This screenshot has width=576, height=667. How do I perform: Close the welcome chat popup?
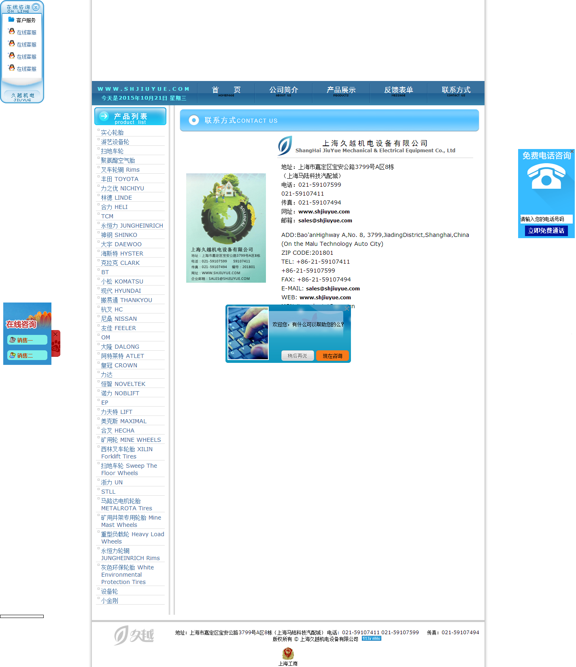pyautogui.click(x=346, y=309)
